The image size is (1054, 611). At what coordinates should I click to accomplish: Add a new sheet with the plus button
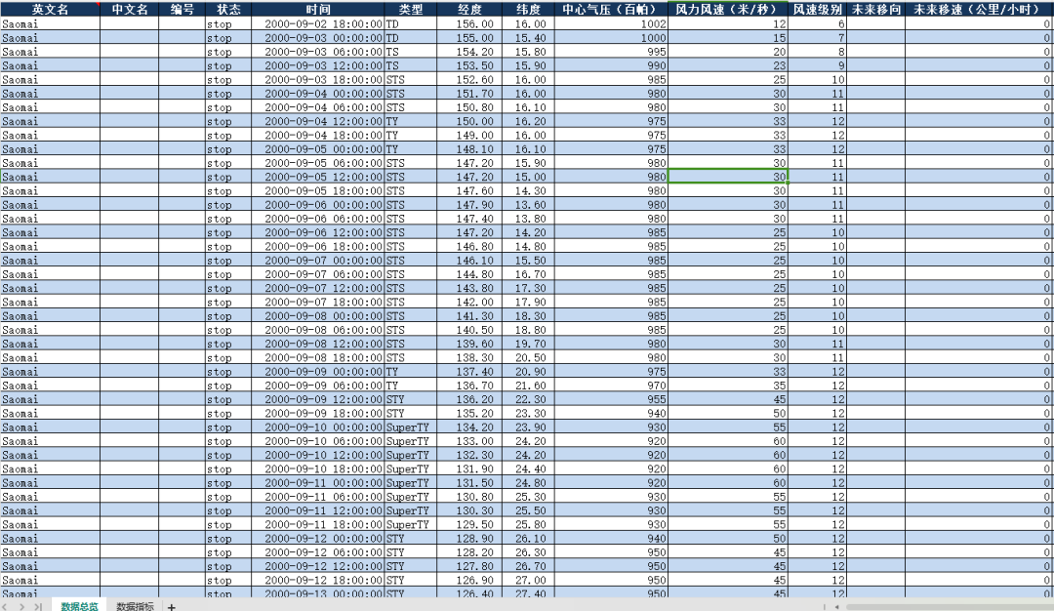tap(172, 607)
